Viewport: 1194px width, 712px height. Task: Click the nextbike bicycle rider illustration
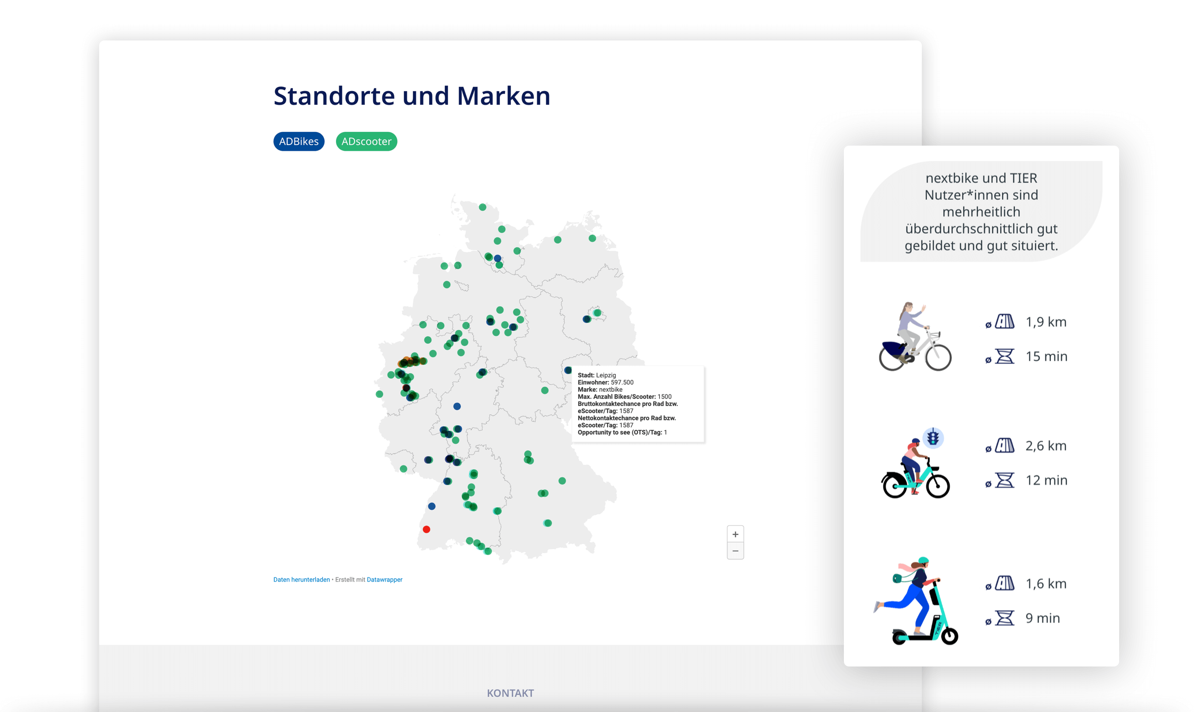[915, 337]
